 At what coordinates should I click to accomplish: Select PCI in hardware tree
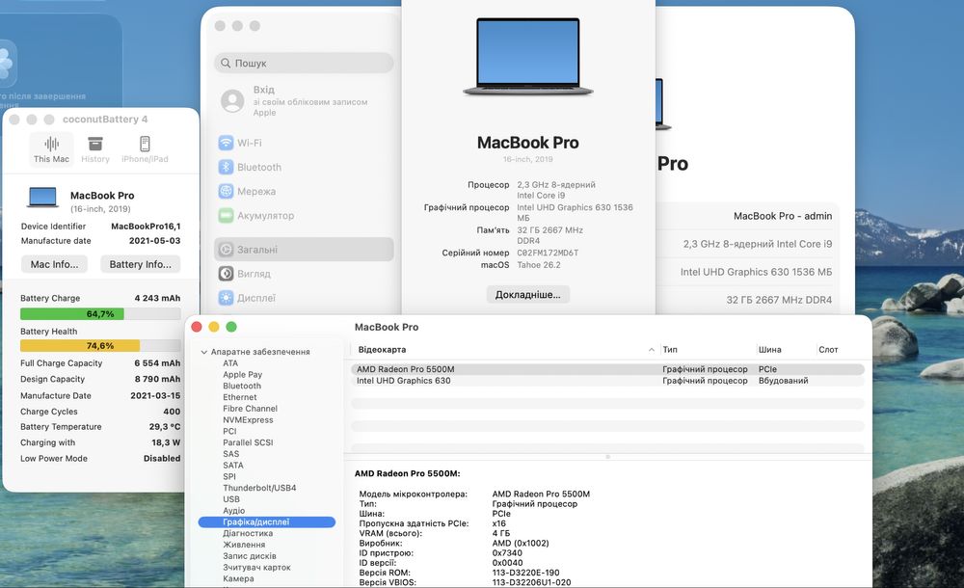tap(229, 431)
